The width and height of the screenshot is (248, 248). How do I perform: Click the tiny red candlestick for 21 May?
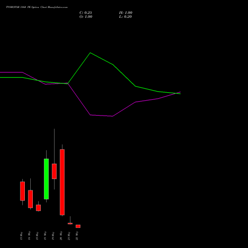[70, 223]
